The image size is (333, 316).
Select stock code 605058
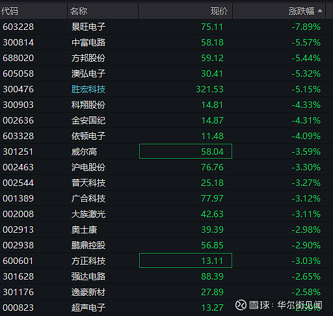click(18, 73)
